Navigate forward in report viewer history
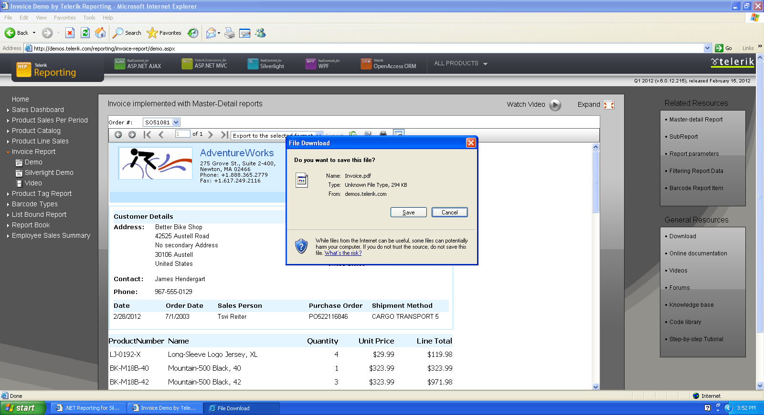Image resolution: width=764 pixels, height=415 pixels. [132, 135]
